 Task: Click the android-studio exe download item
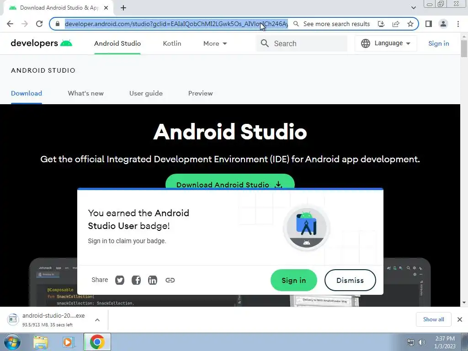pos(53,319)
